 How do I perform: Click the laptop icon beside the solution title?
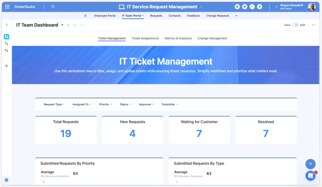tap(122, 7)
